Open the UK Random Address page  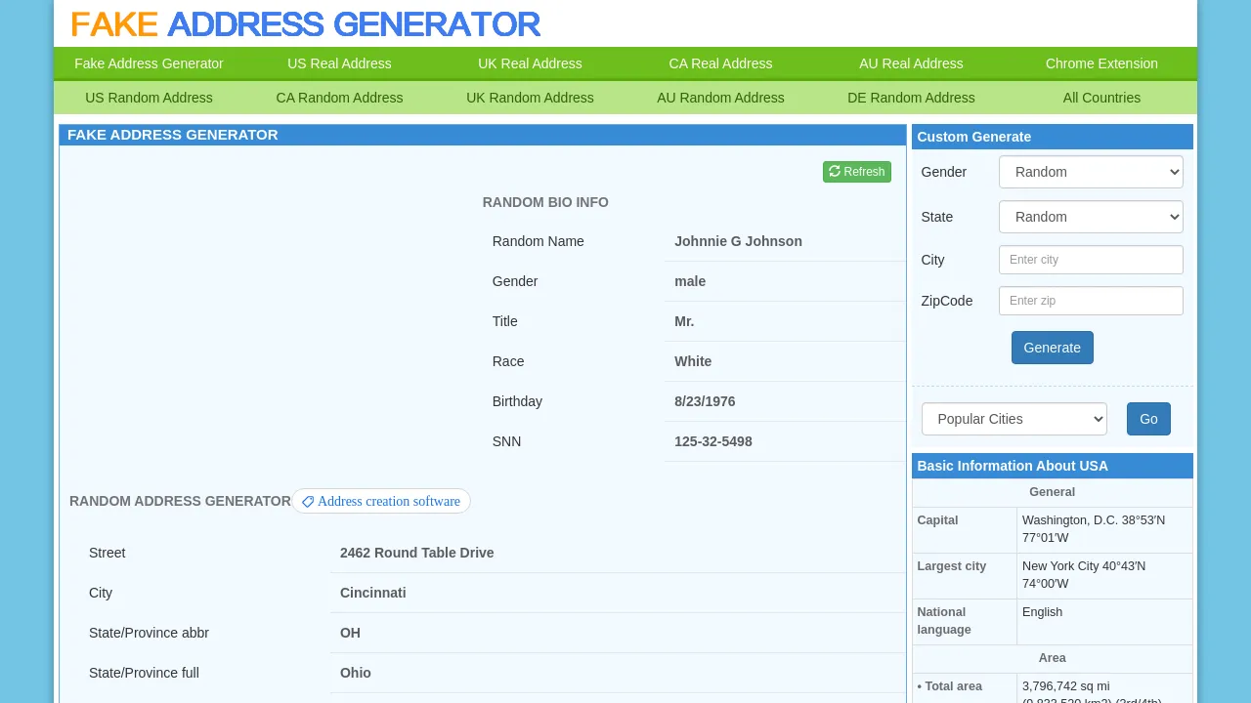pos(530,98)
